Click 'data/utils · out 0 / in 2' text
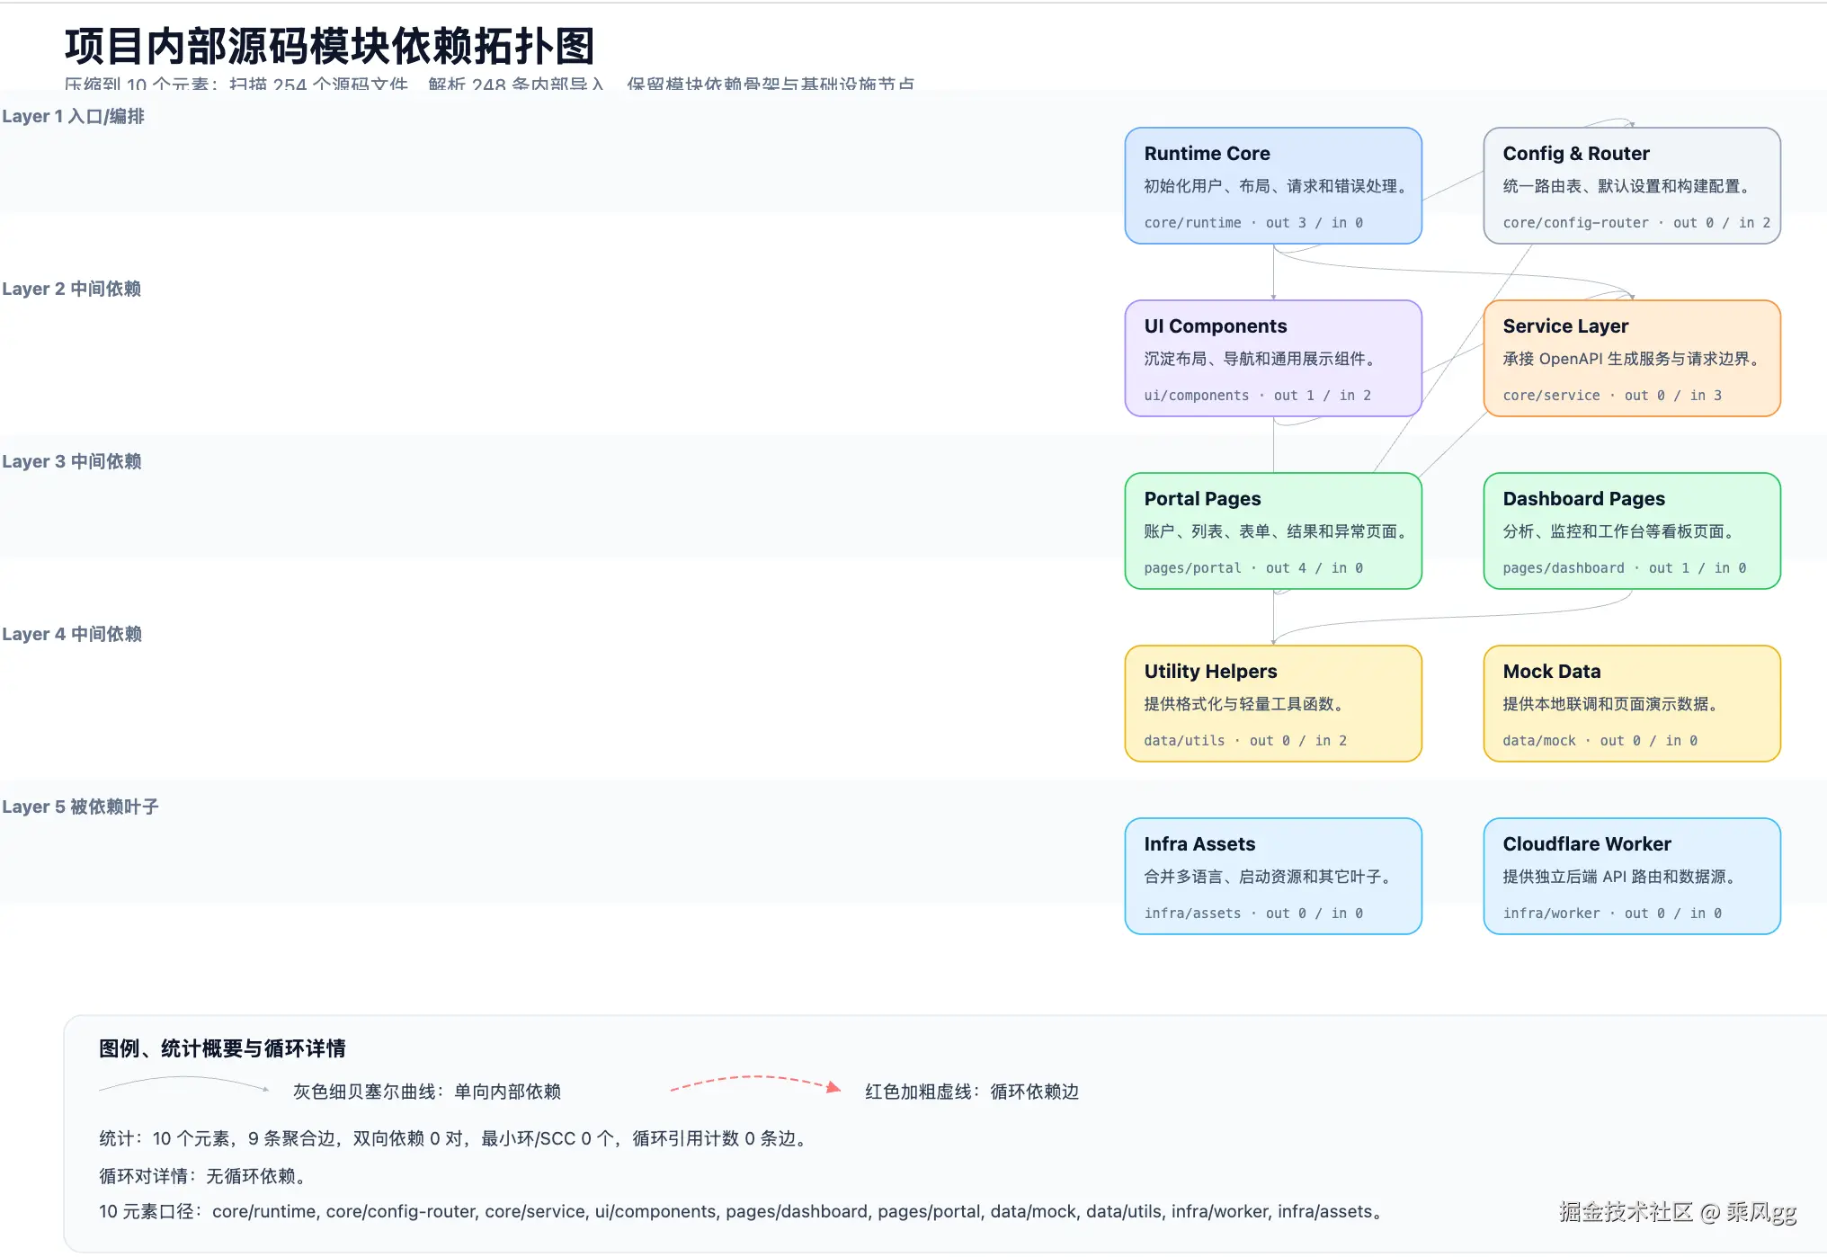The width and height of the screenshot is (1827, 1257). (x=1245, y=741)
